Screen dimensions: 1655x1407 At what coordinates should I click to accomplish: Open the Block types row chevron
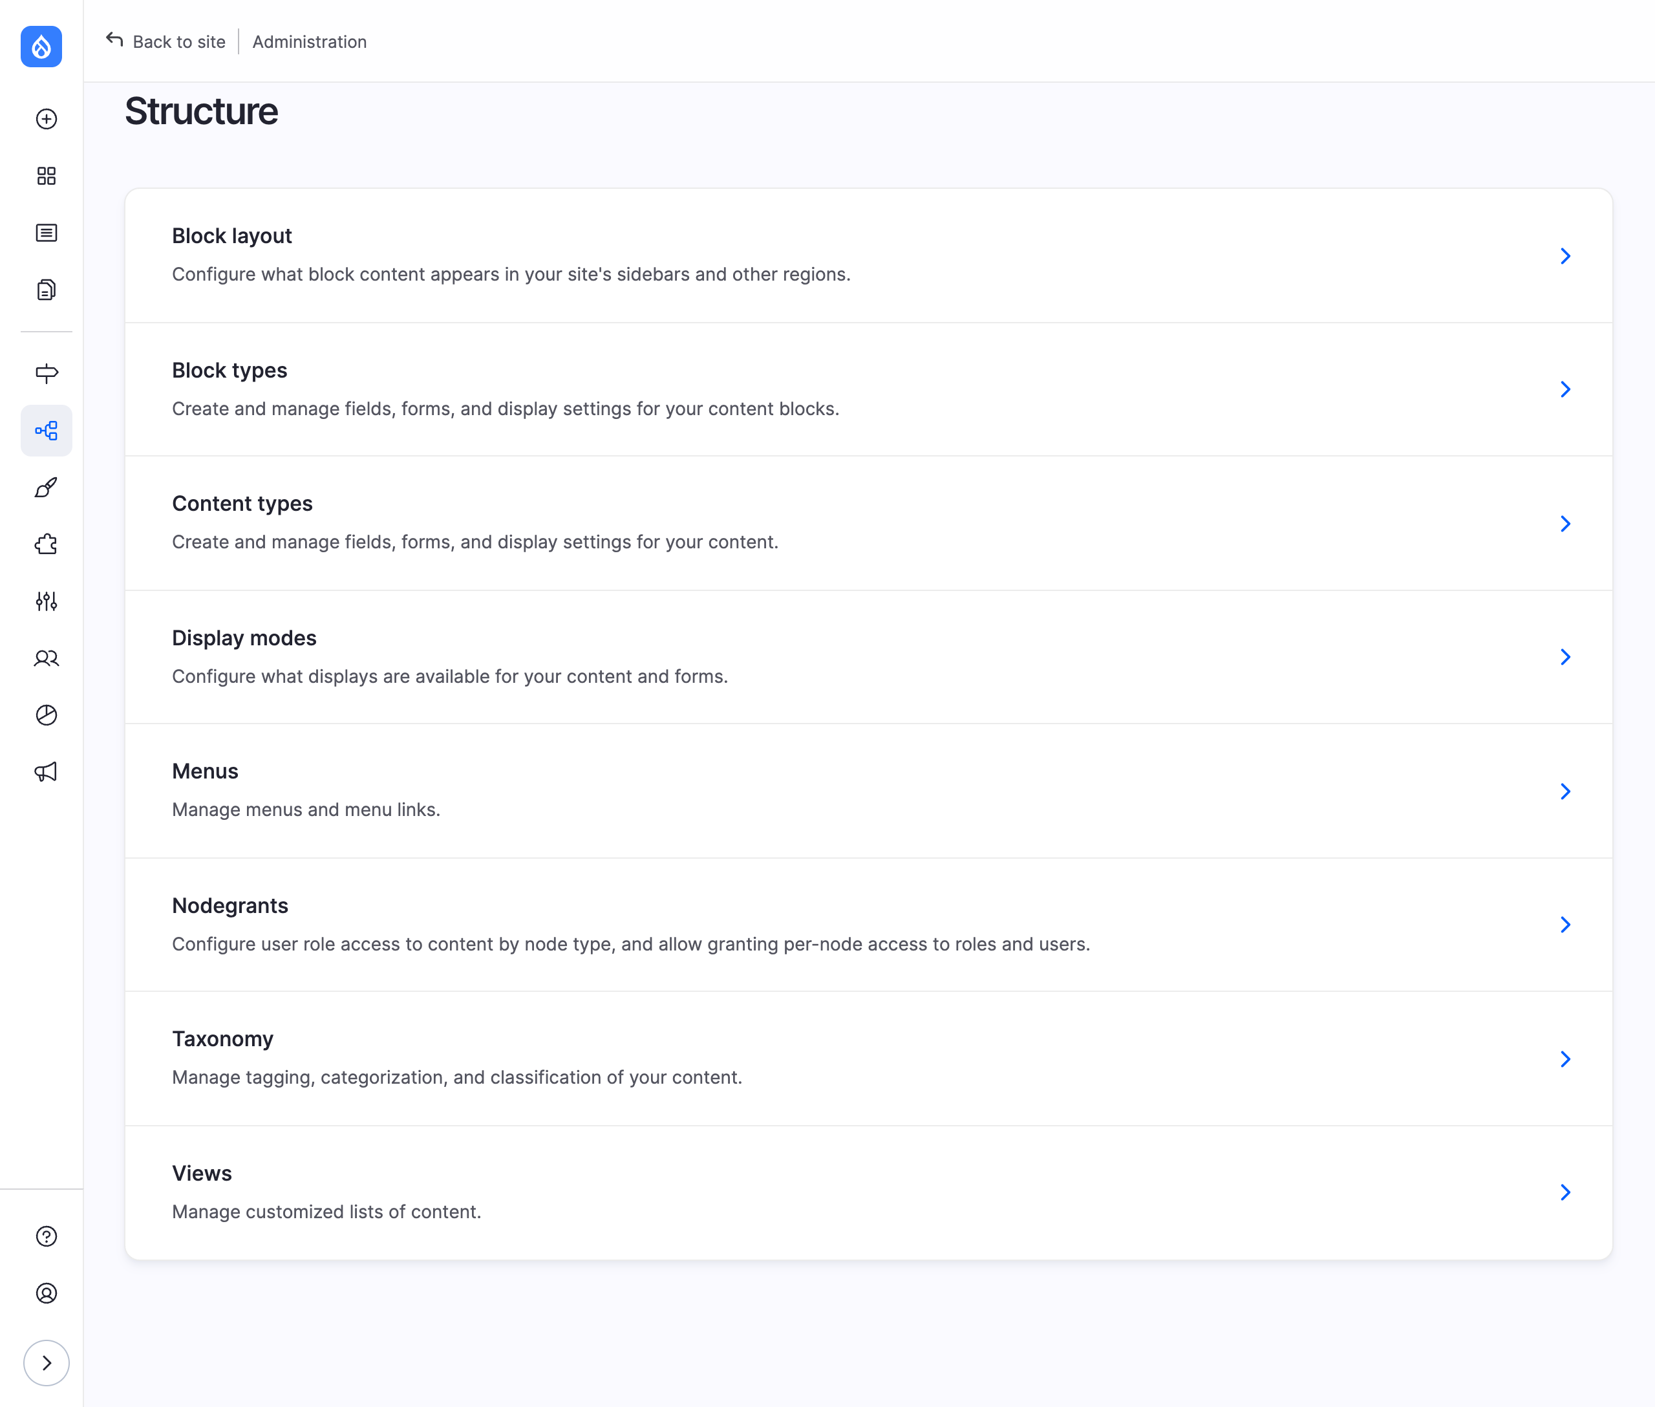click(x=1565, y=389)
